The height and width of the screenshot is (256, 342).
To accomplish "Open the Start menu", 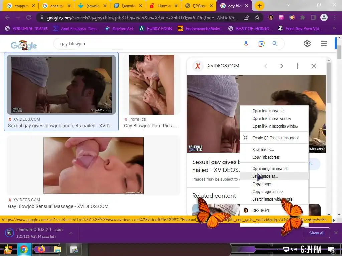I will [x=7, y=249].
